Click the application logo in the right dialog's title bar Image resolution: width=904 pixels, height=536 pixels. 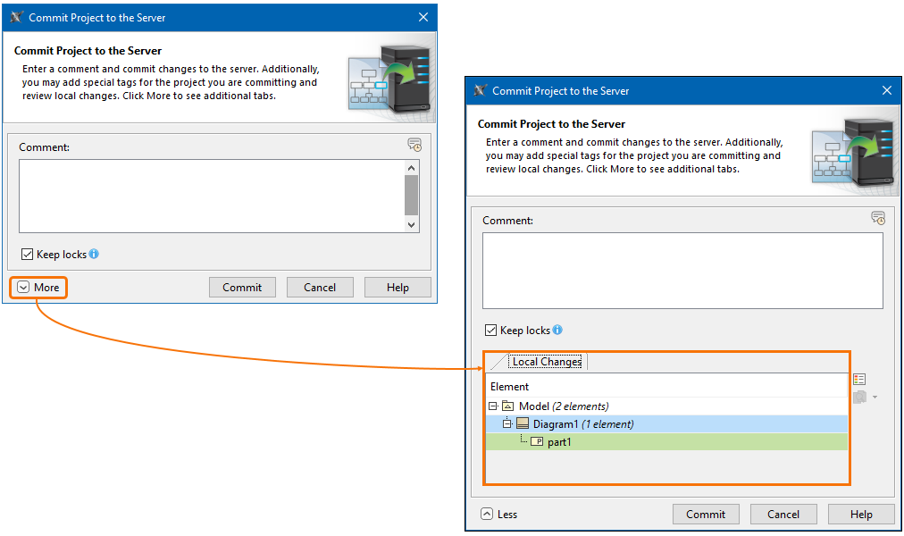[x=481, y=90]
